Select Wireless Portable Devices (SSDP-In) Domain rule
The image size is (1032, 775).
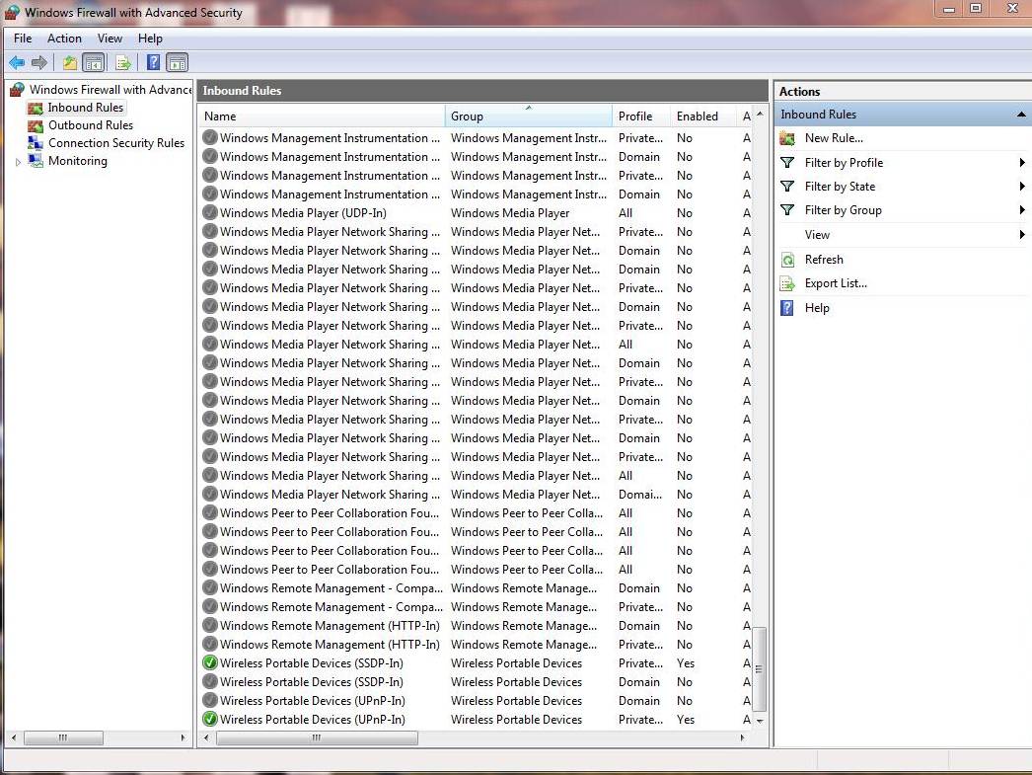pyautogui.click(x=476, y=681)
